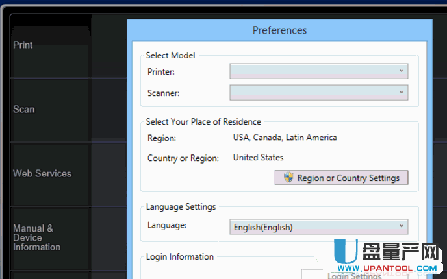The width and height of the screenshot is (447, 279).
Task: Click the shield icon on Region settings button
Action: point(288,178)
